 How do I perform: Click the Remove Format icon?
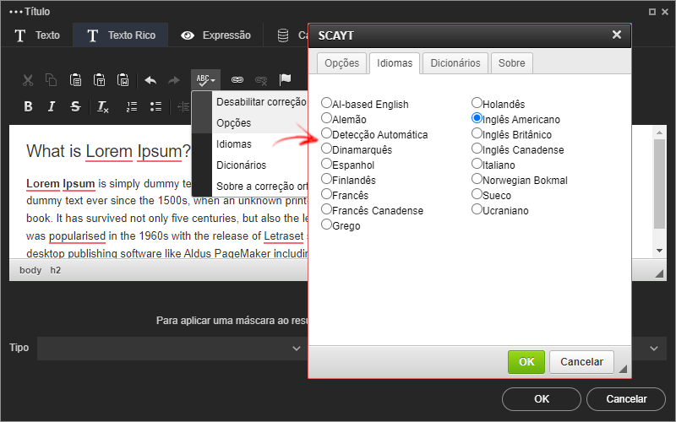[x=102, y=106]
